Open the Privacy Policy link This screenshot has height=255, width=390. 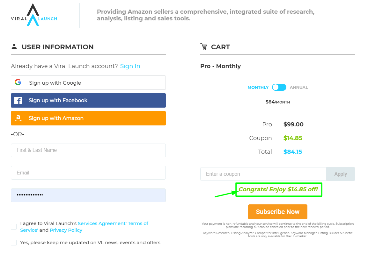(x=66, y=230)
